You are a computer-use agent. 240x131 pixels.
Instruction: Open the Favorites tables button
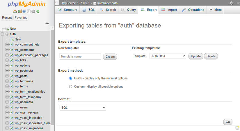pos(21,18)
